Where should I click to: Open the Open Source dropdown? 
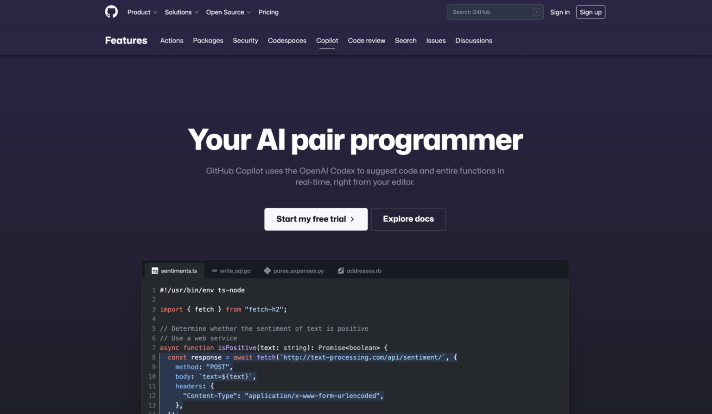pyautogui.click(x=228, y=12)
